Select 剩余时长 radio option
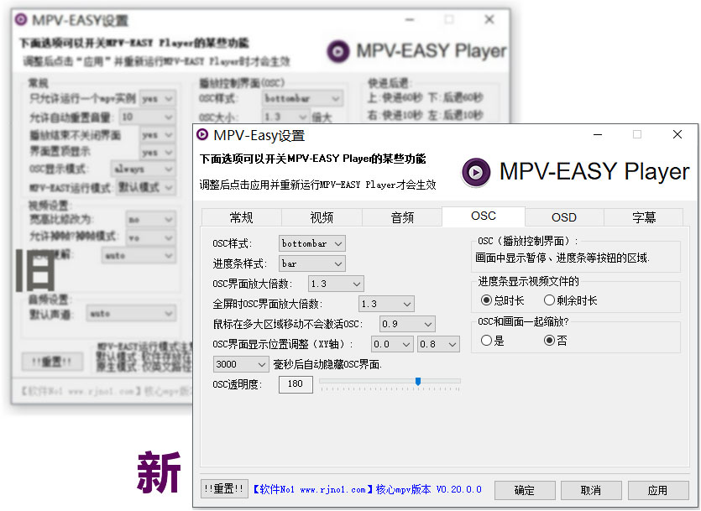This screenshot has width=701, height=511. pos(549,299)
